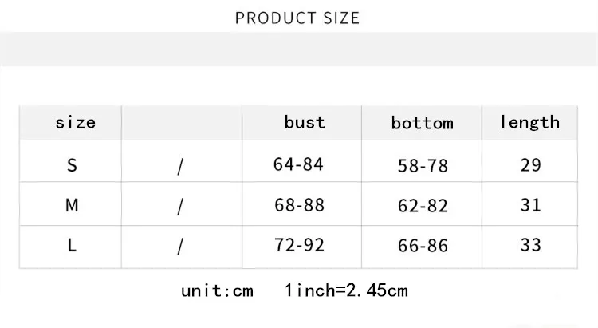This screenshot has width=598, height=328.
Task: Click bottom value 58-78
Action: click(423, 166)
